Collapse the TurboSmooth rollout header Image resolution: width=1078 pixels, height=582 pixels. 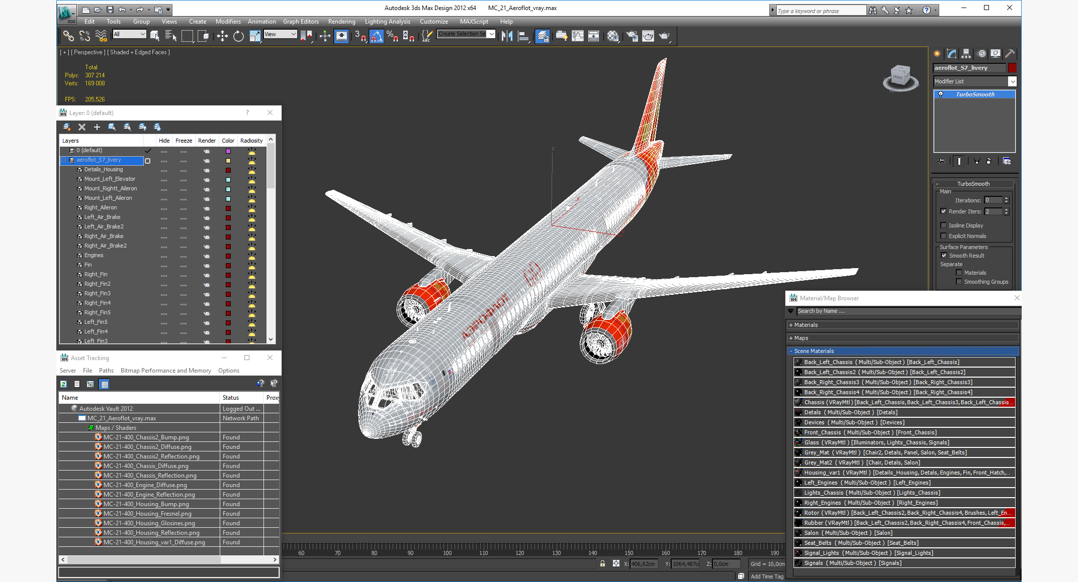973,184
